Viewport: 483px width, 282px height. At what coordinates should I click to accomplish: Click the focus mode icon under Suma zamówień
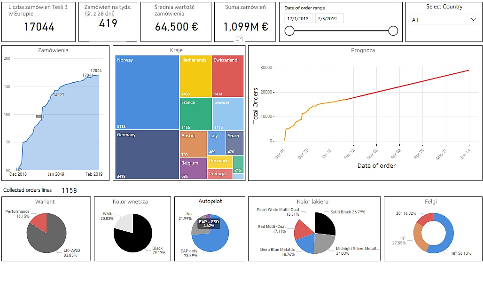coord(239,39)
